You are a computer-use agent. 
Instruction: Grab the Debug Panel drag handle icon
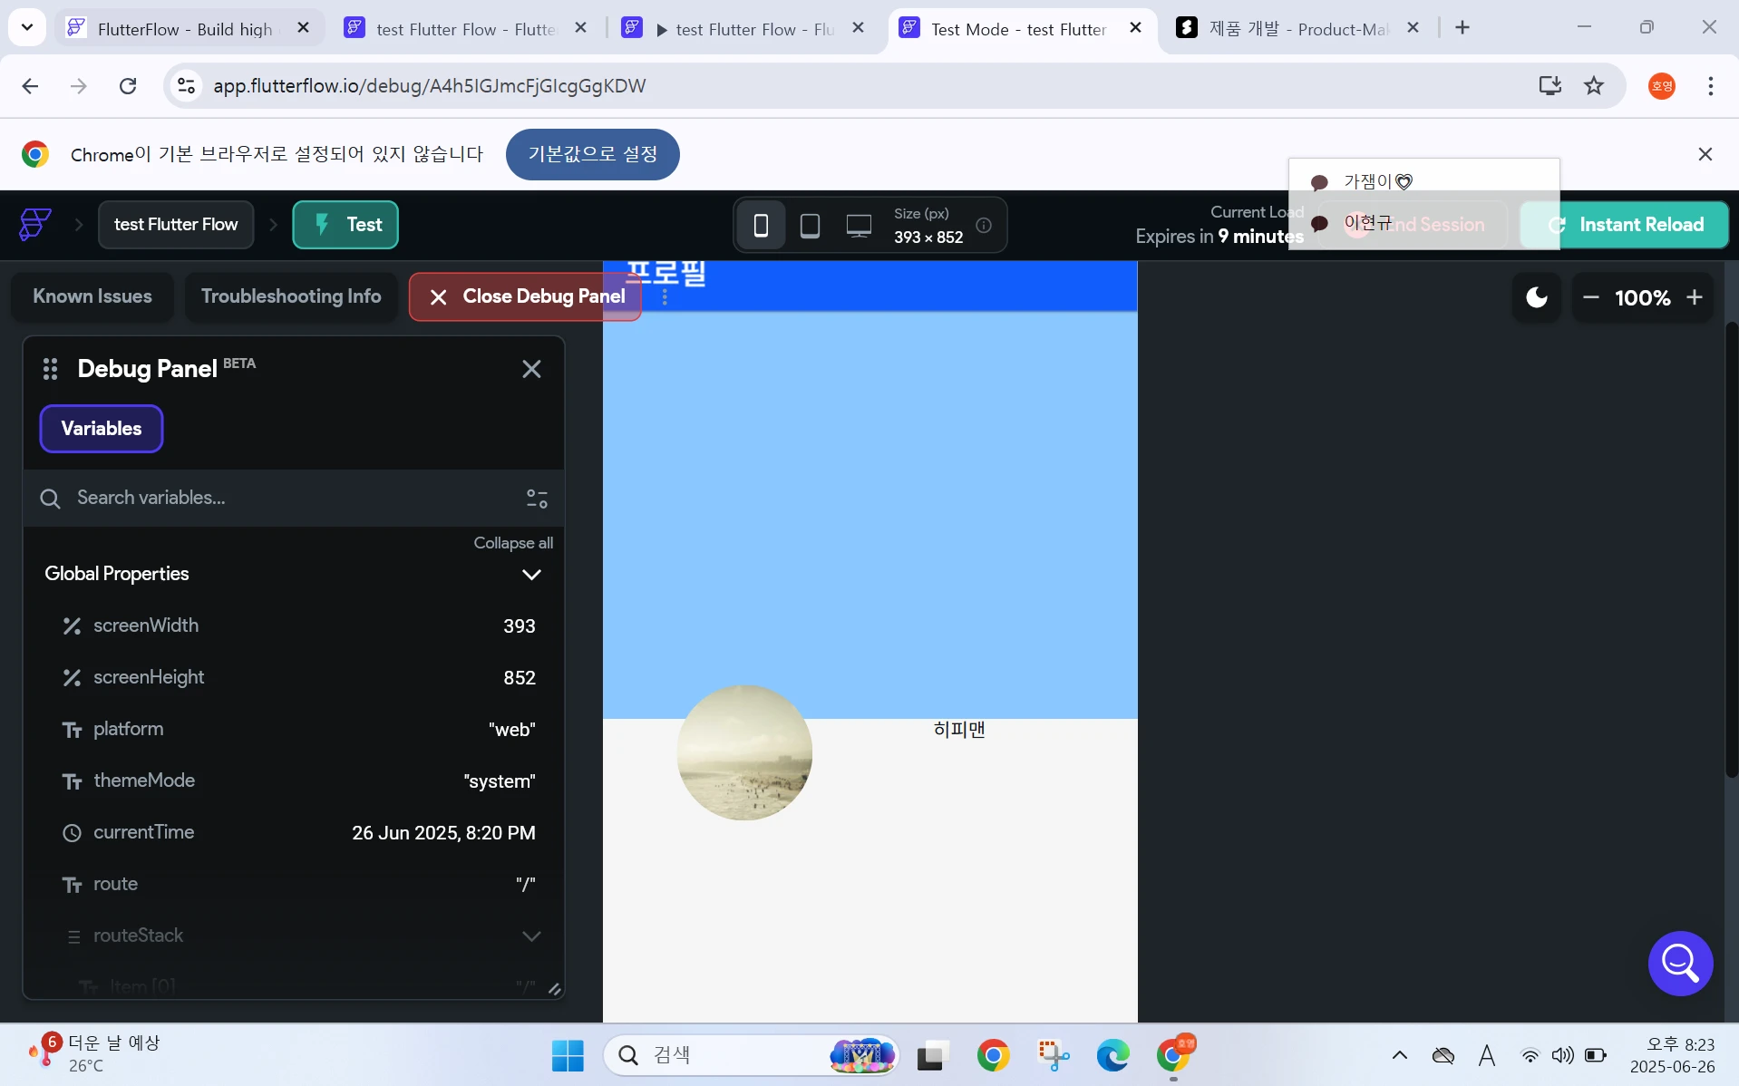[x=51, y=369]
